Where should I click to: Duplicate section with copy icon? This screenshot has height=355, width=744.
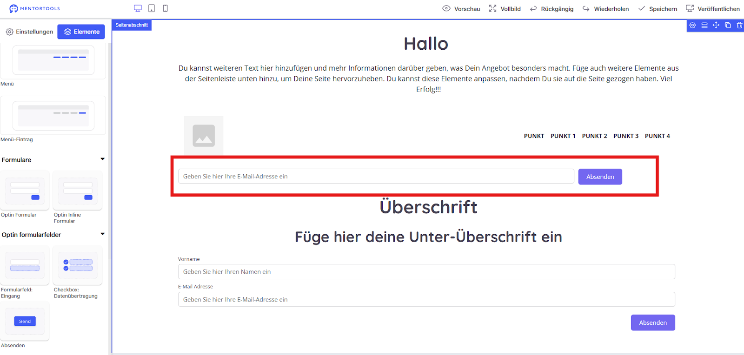(728, 25)
